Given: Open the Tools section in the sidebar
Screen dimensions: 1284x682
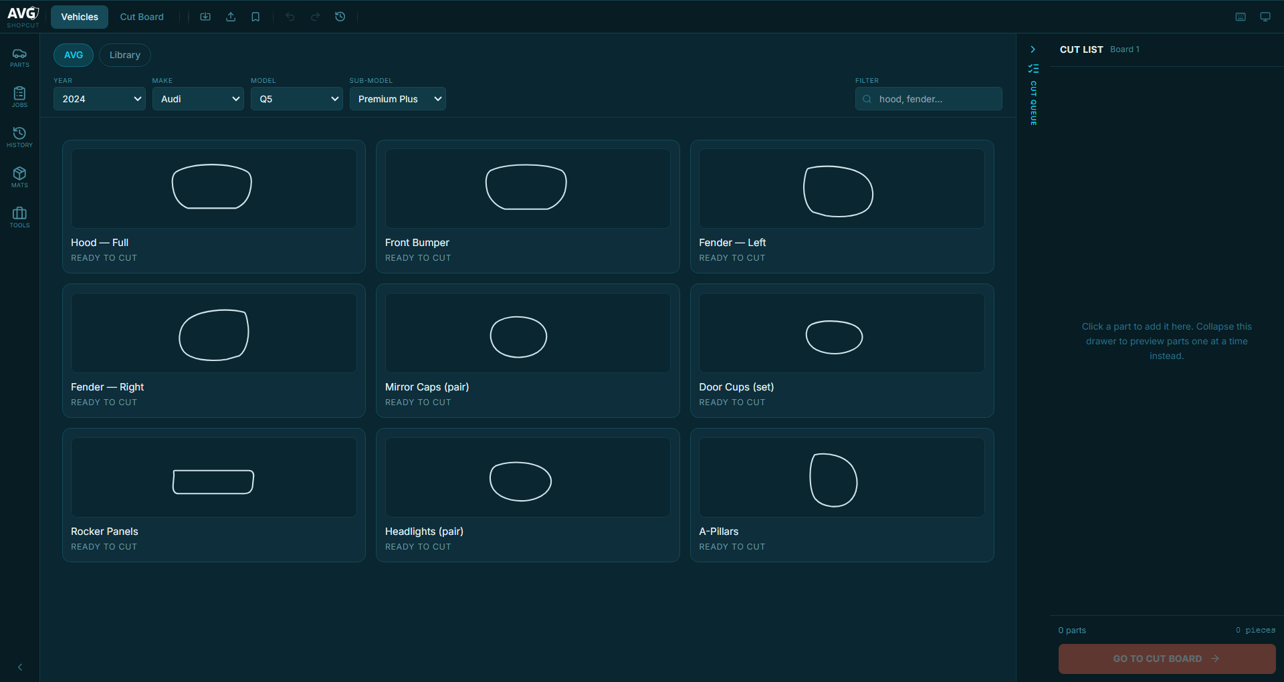Looking at the screenshot, I should (x=19, y=218).
